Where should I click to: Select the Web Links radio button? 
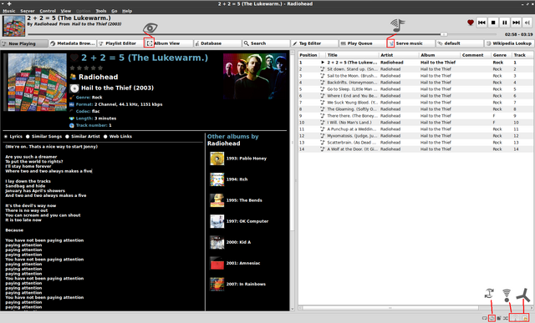tap(105, 137)
